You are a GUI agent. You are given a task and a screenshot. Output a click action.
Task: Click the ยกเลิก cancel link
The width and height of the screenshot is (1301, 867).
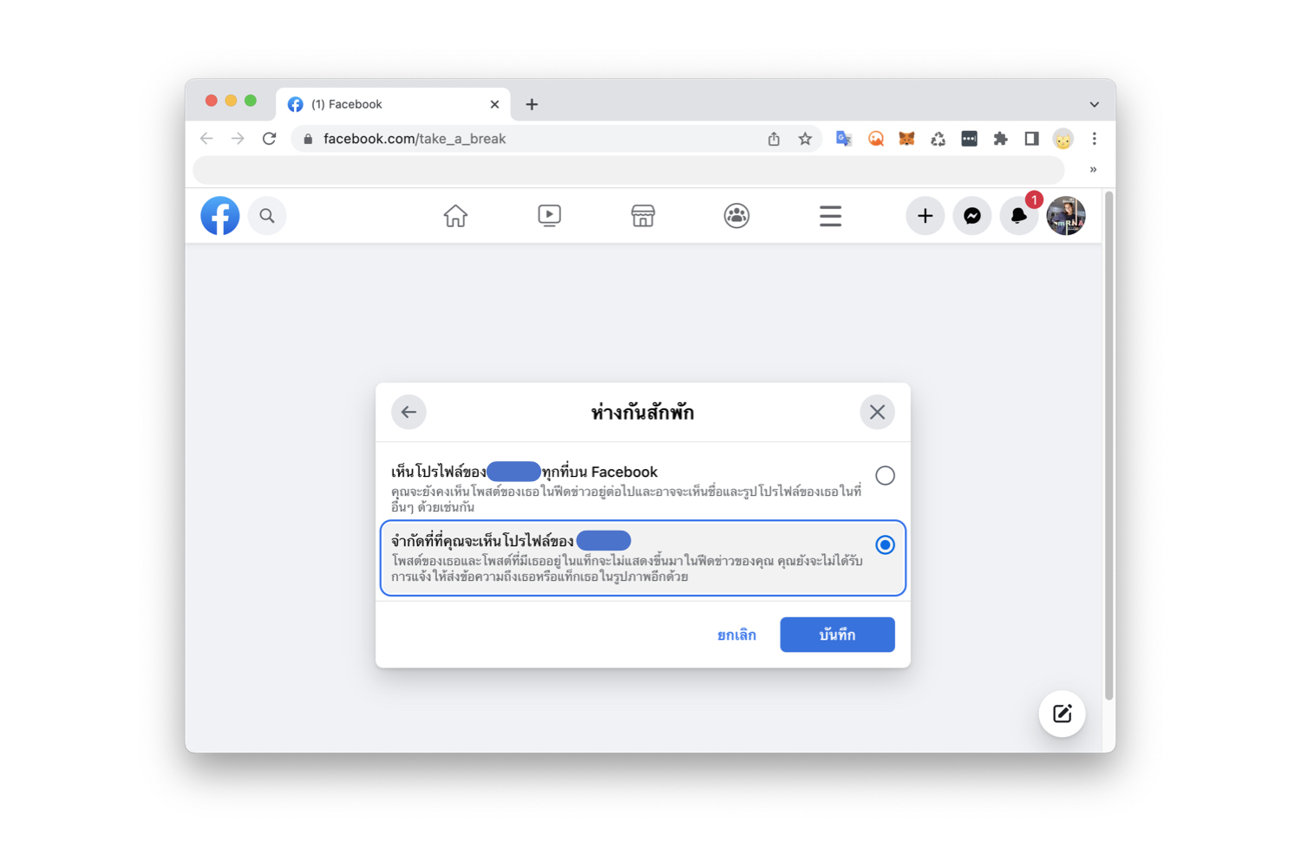tap(736, 635)
